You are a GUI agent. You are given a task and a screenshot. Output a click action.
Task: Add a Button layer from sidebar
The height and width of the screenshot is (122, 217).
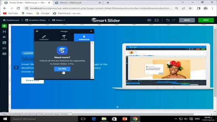pyautogui.click(x=4, y=48)
